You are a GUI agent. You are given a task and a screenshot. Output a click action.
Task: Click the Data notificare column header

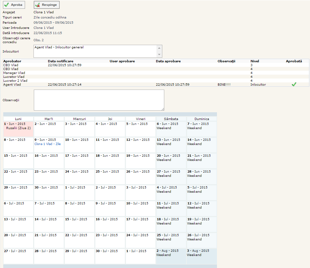click(61, 61)
